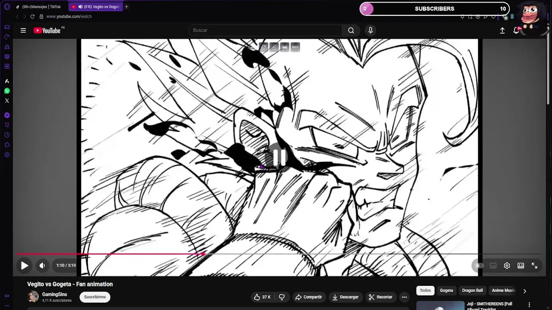Click the video overlay skip-next button
The height and width of the screenshot is (310, 552).
[285, 47]
